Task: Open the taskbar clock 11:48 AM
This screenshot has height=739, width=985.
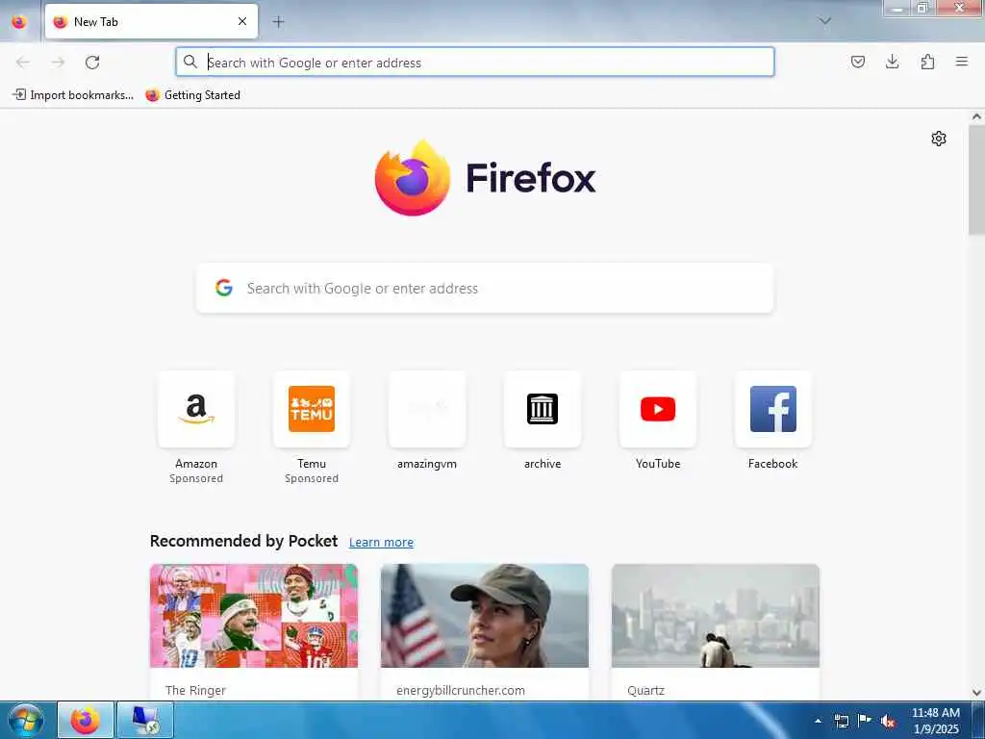Action: point(935,720)
